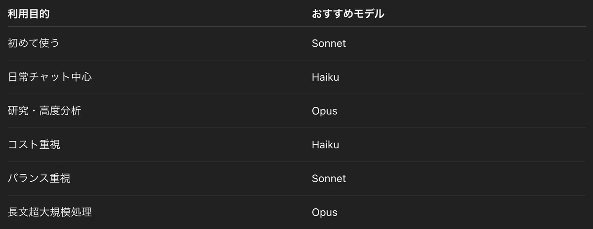Click Sonnet in the 初めて使う row
This screenshot has height=229, width=593.
coord(329,43)
